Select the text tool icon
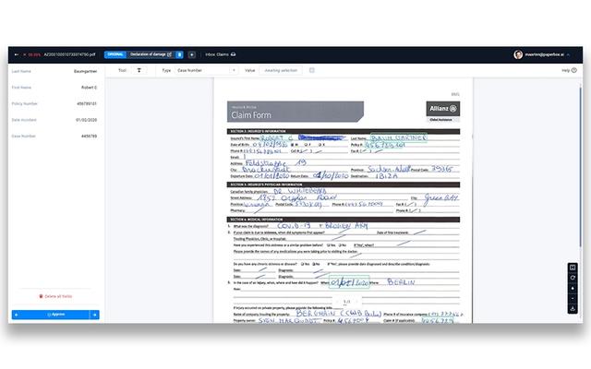This screenshot has width=591, height=369. (x=139, y=70)
